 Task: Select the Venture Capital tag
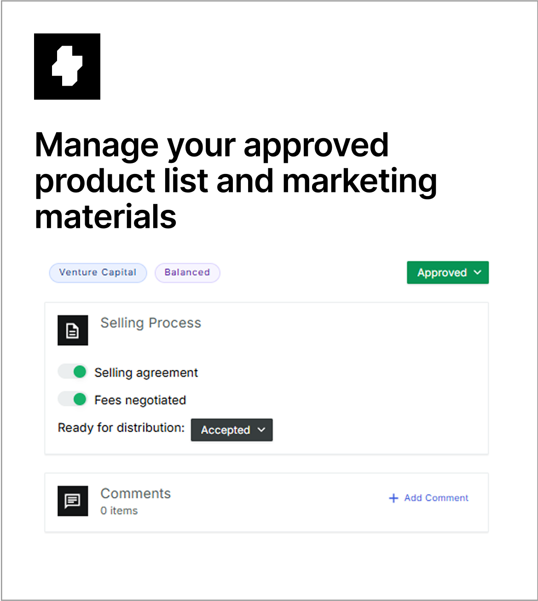tap(98, 272)
